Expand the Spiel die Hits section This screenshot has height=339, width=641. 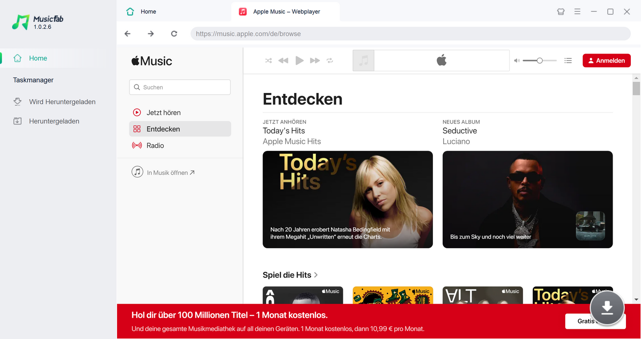pyautogui.click(x=291, y=275)
